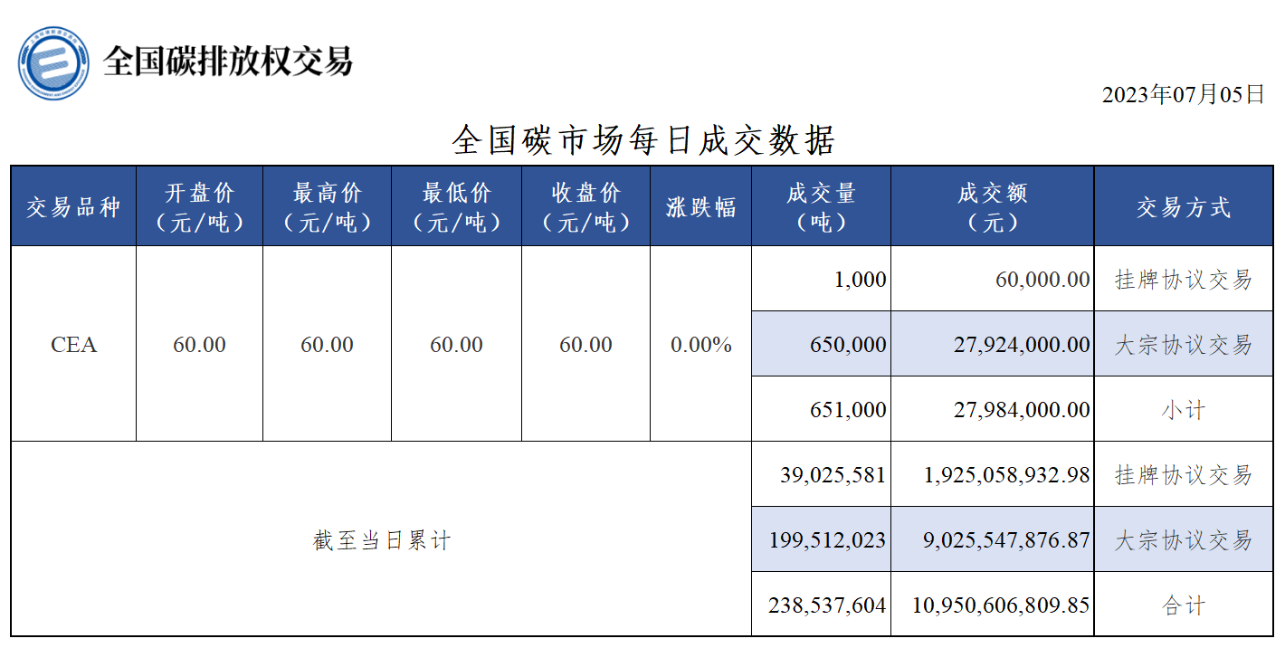Click the 交易品种 column header
The width and height of the screenshot is (1285, 648).
pyautogui.click(x=73, y=207)
